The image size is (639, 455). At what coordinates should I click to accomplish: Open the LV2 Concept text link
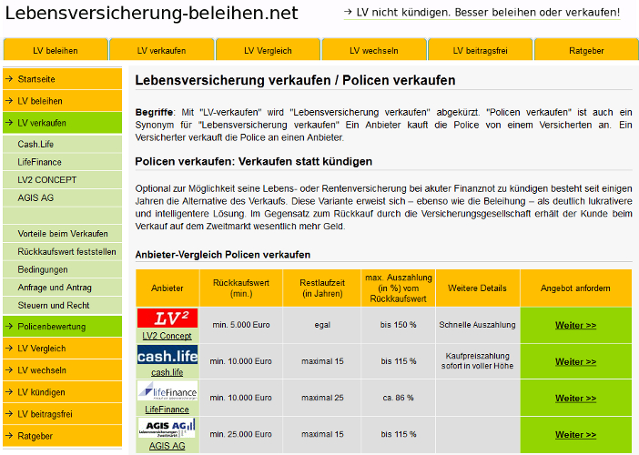(167, 336)
